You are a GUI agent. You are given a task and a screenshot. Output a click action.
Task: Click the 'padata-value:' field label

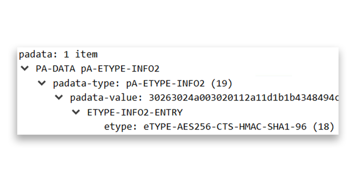click(x=106, y=98)
